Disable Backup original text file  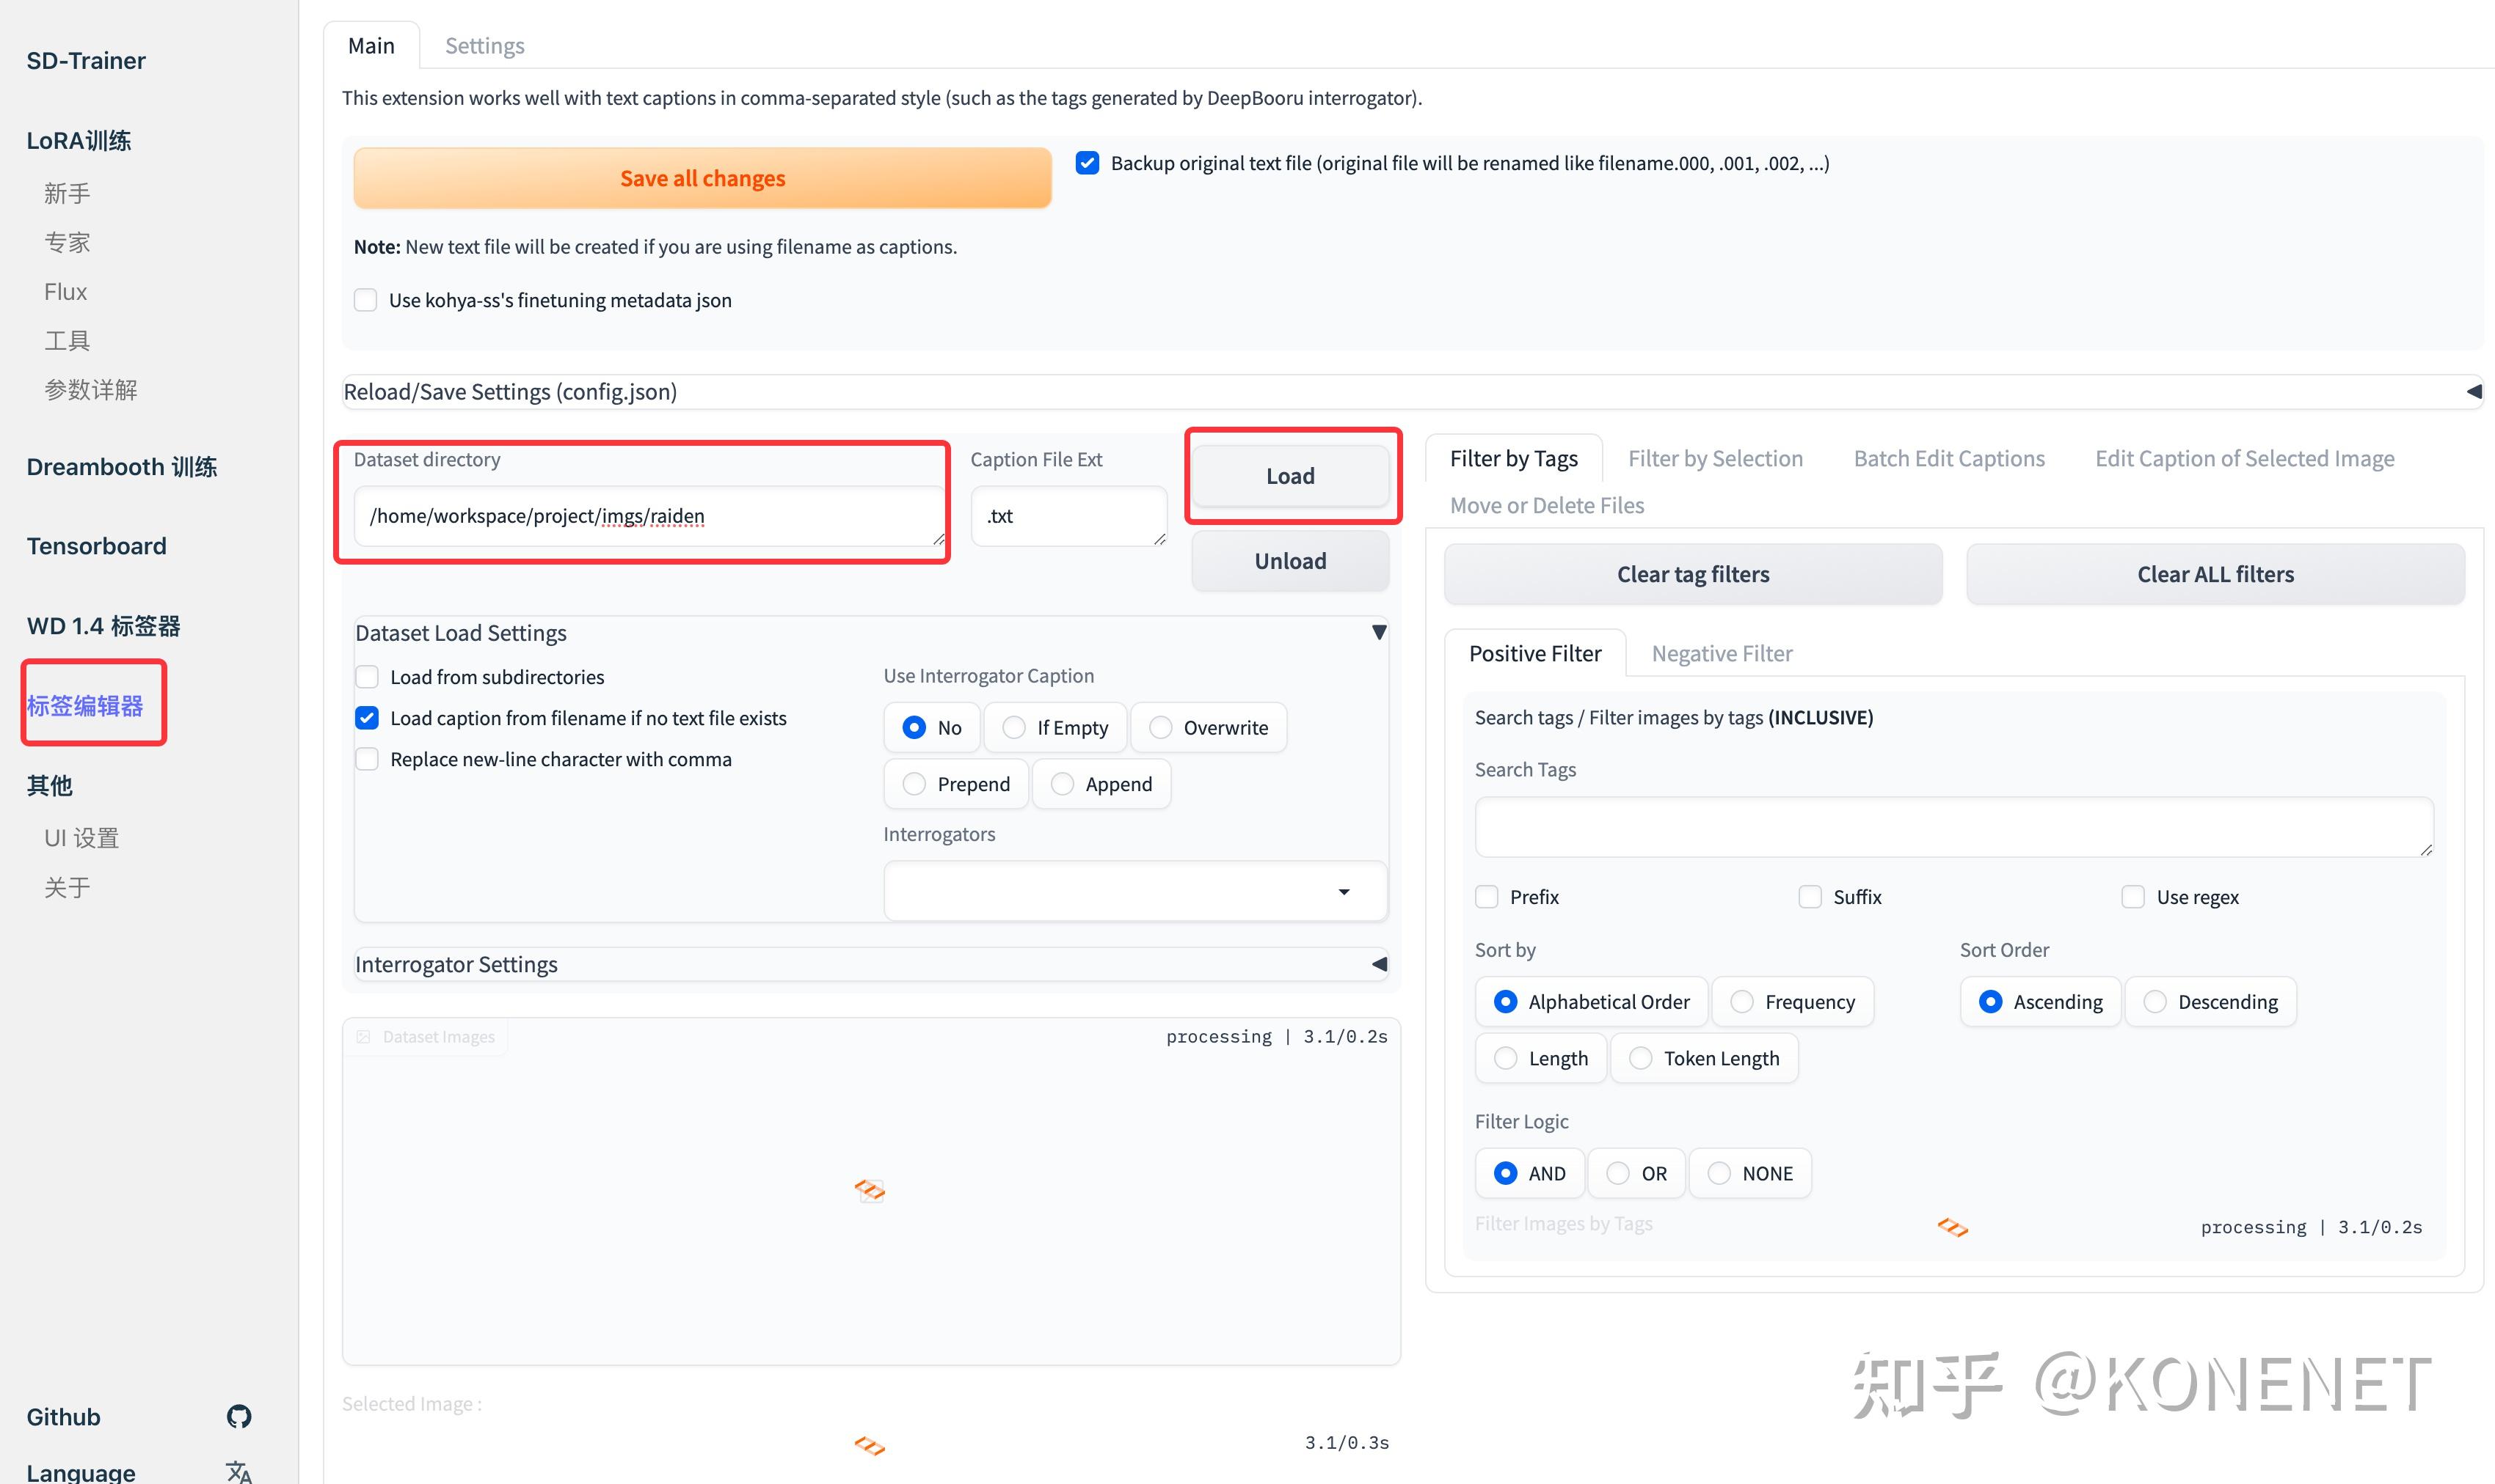coord(1088,162)
